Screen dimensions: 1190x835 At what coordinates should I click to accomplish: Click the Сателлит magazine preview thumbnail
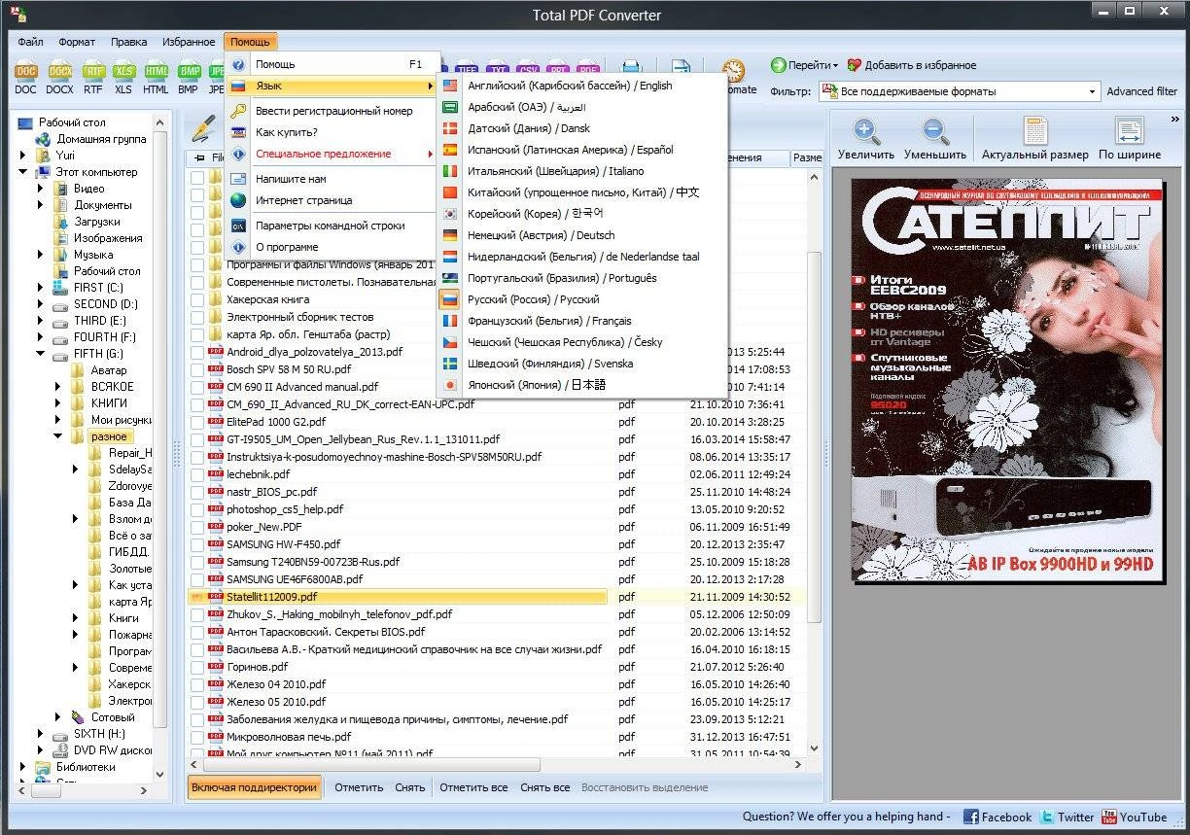(x=1008, y=381)
